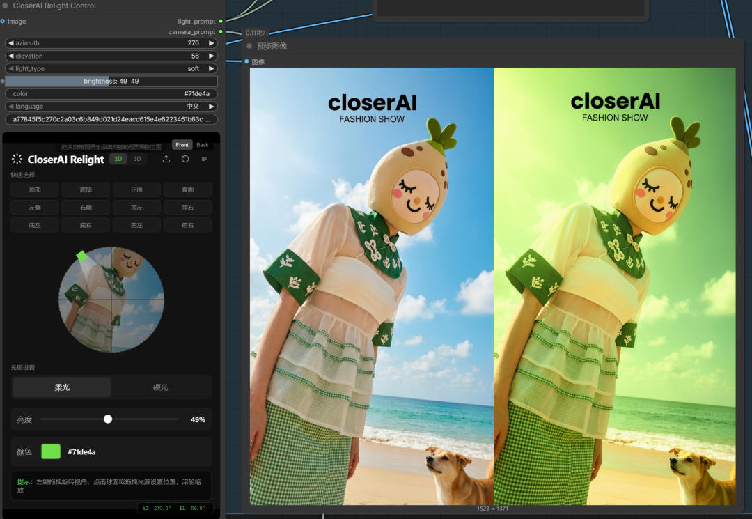Collapse the CloserAI Relight Control node dot
This screenshot has height=519, width=752.
(6, 6)
